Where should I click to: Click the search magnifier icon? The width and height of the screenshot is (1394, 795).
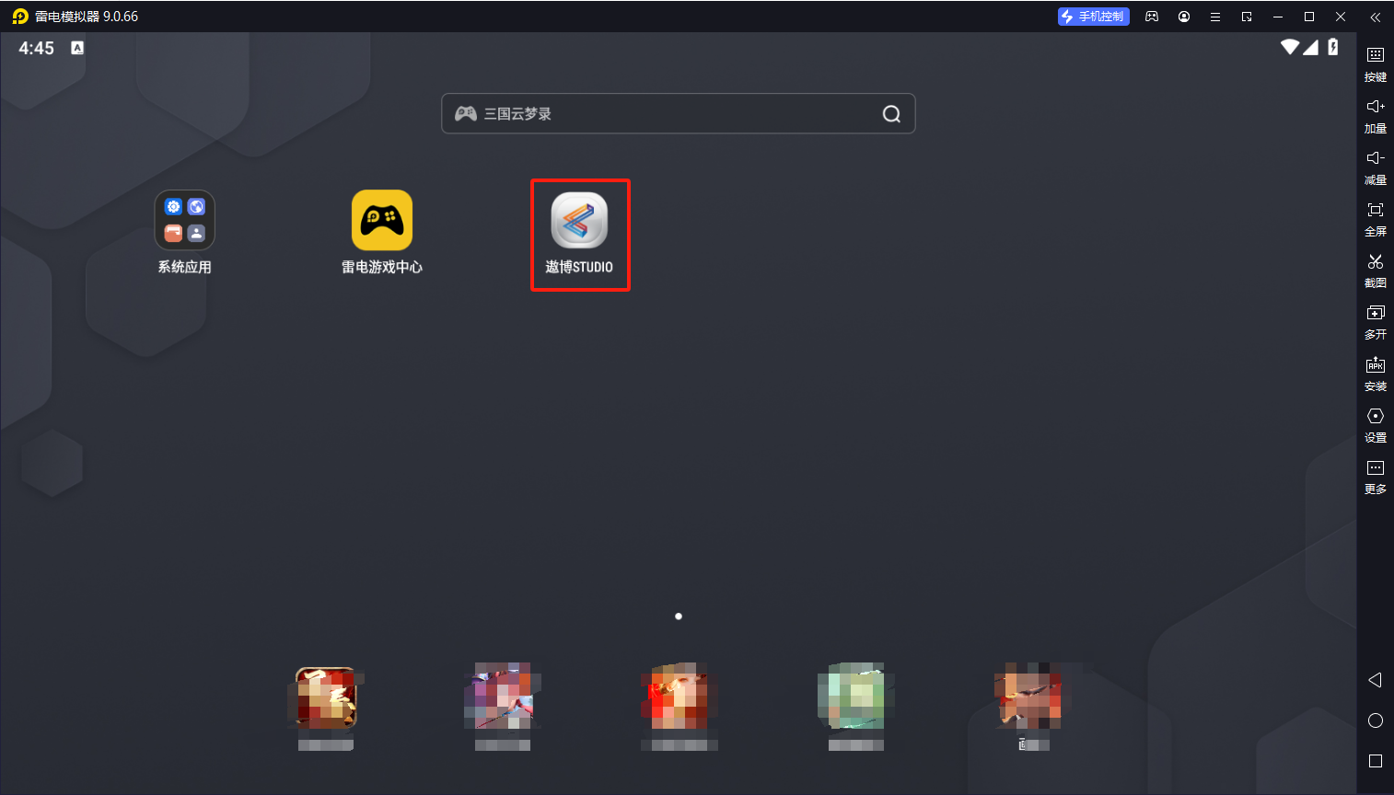click(x=891, y=114)
